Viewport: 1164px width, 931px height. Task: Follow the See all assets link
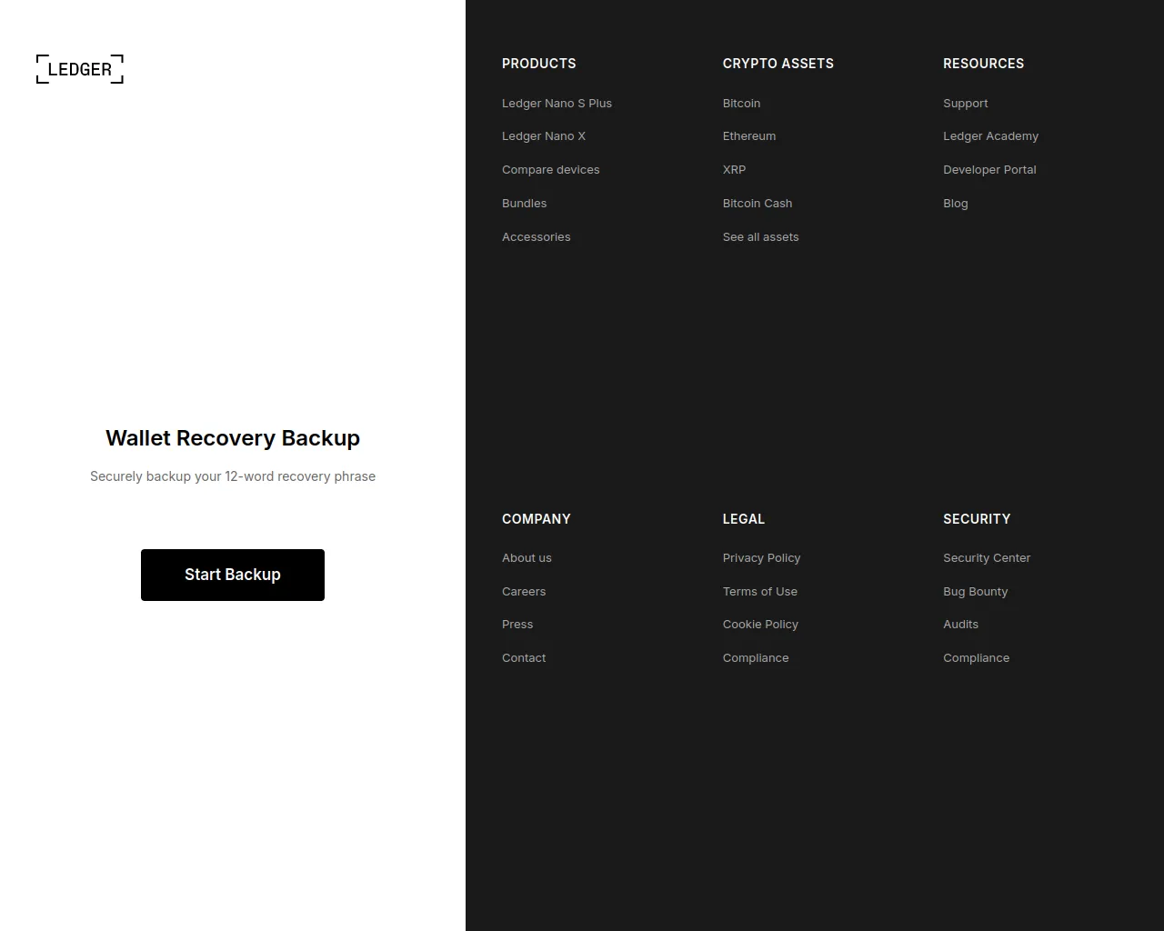pyautogui.click(x=760, y=237)
